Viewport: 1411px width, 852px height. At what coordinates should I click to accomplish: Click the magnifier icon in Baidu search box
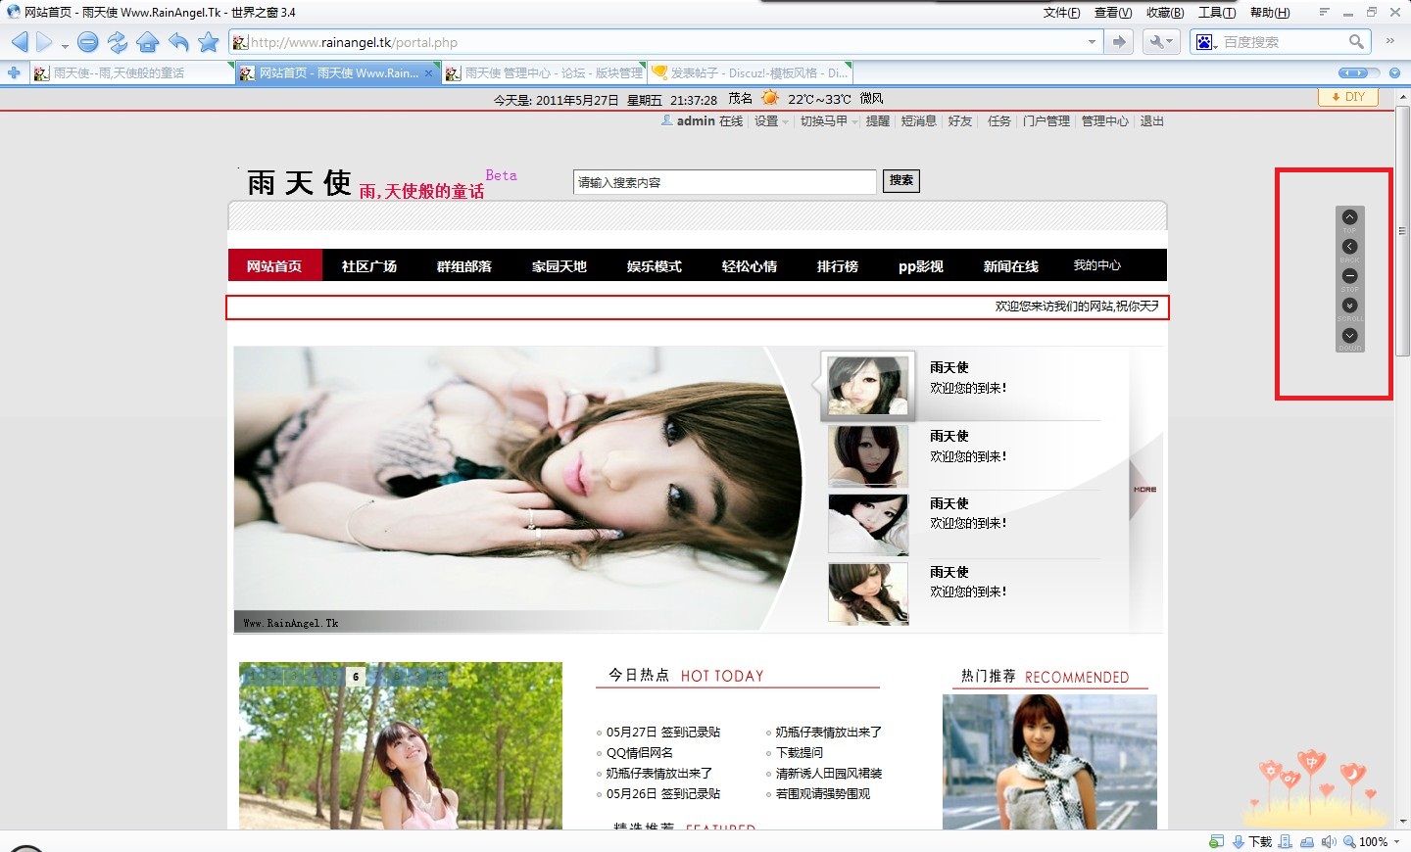coord(1356,41)
